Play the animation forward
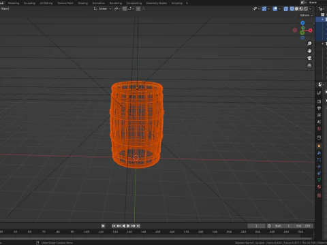The image size is (327, 245). pos(128,226)
